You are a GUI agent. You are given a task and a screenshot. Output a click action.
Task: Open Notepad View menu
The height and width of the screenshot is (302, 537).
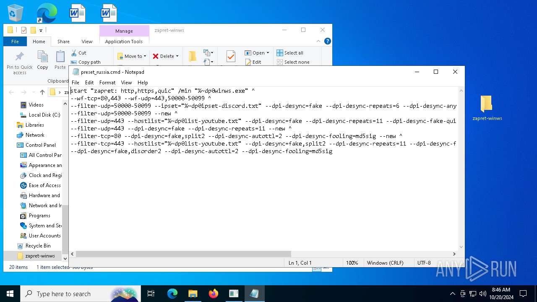126,83
